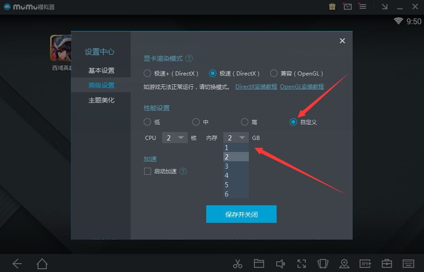
Task: Select 中 performance option
Action: [x=196, y=122]
